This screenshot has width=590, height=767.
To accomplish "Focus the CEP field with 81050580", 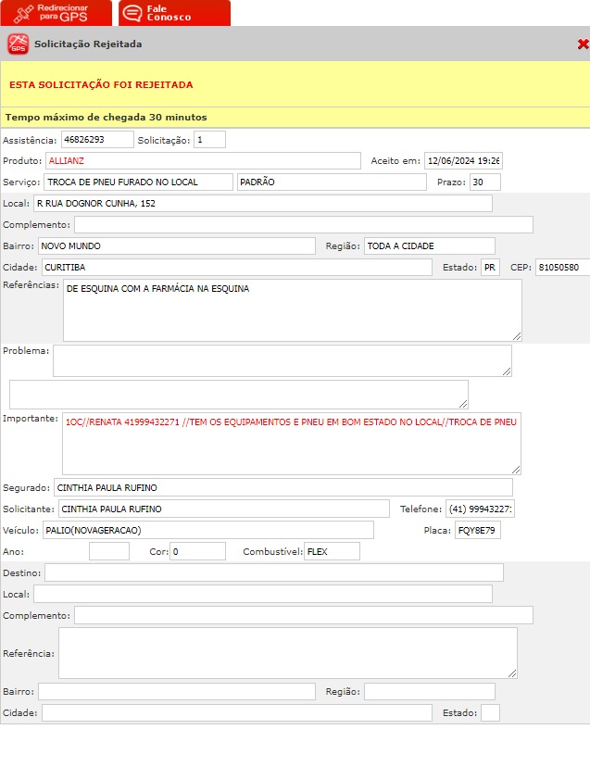I will point(562,268).
